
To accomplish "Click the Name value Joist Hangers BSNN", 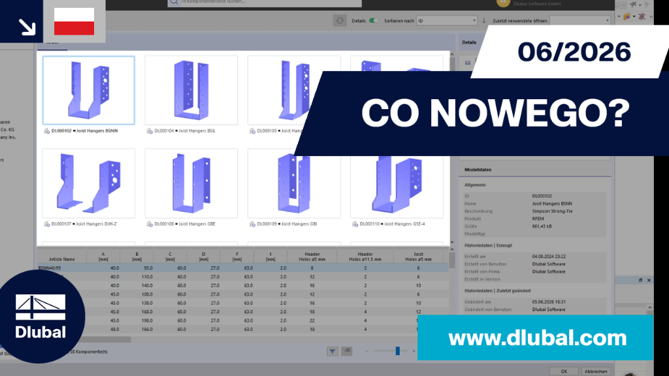I will tap(552, 204).
